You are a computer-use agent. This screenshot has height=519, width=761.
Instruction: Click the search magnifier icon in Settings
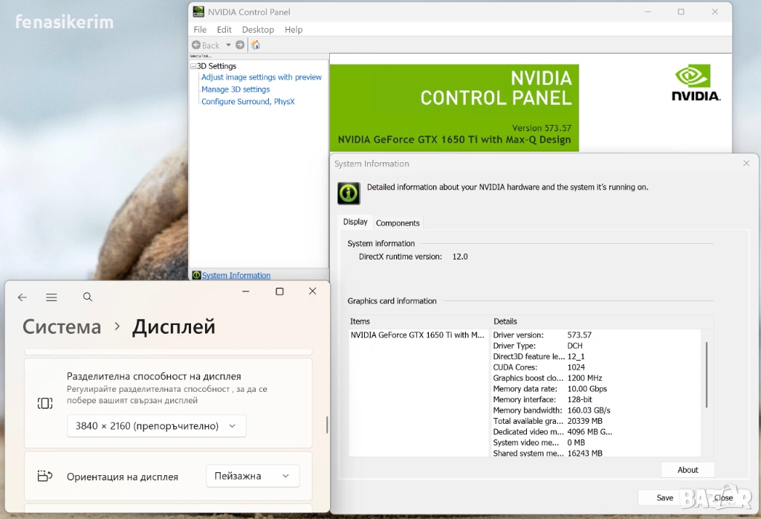point(88,297)
